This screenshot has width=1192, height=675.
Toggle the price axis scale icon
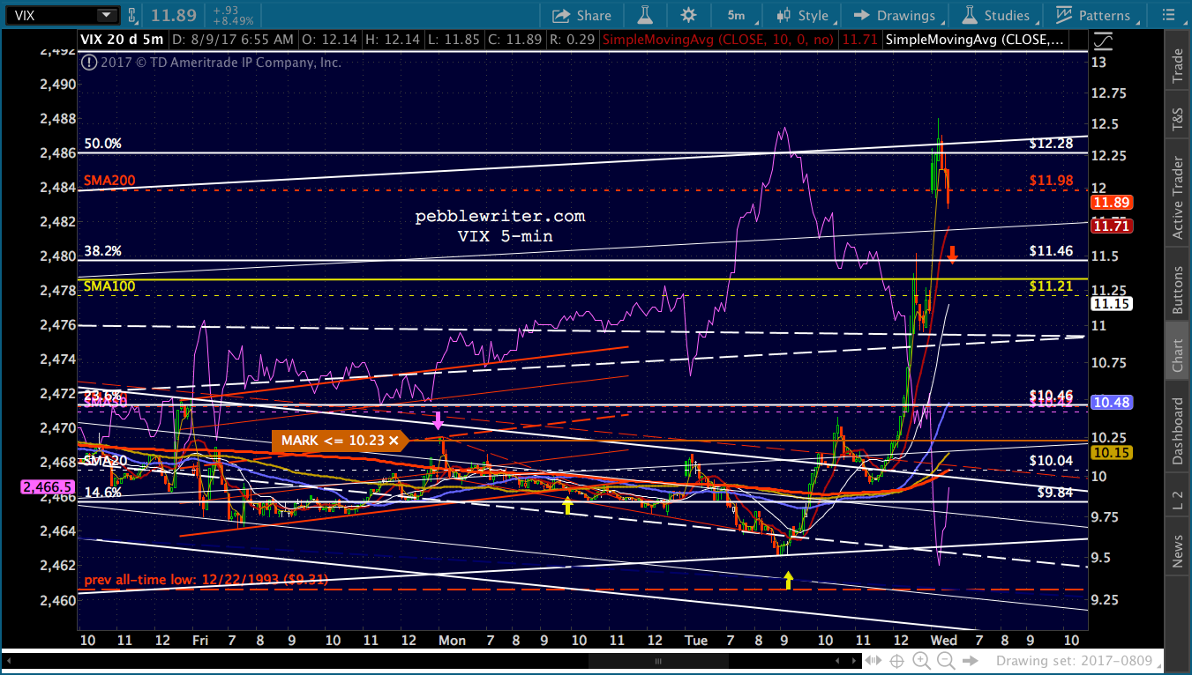coord(1102,41)
